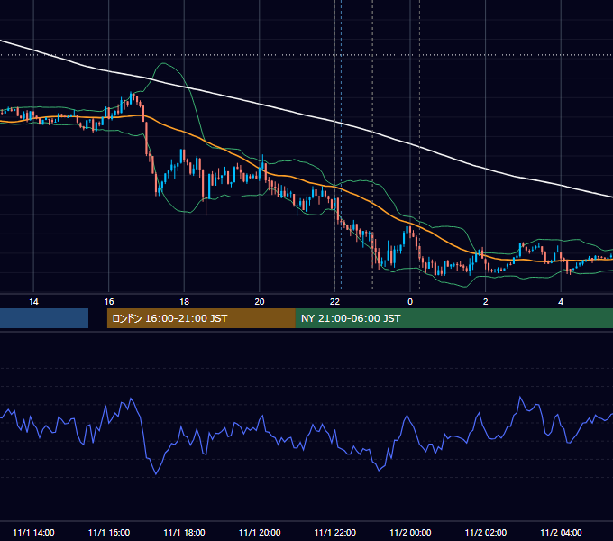This screenshot has height=541, width=613.
Task: Click the "20" hour label on the price chart axis
Action: click(260, 302)
